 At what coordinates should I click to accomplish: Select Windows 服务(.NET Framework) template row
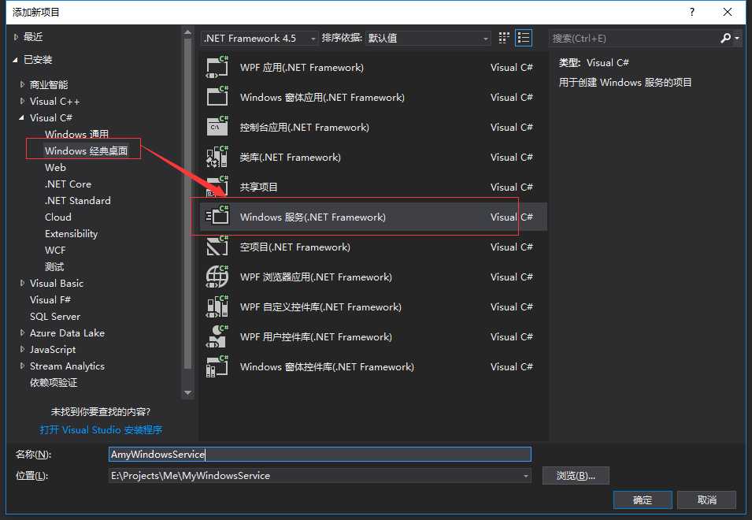[372, 217]
